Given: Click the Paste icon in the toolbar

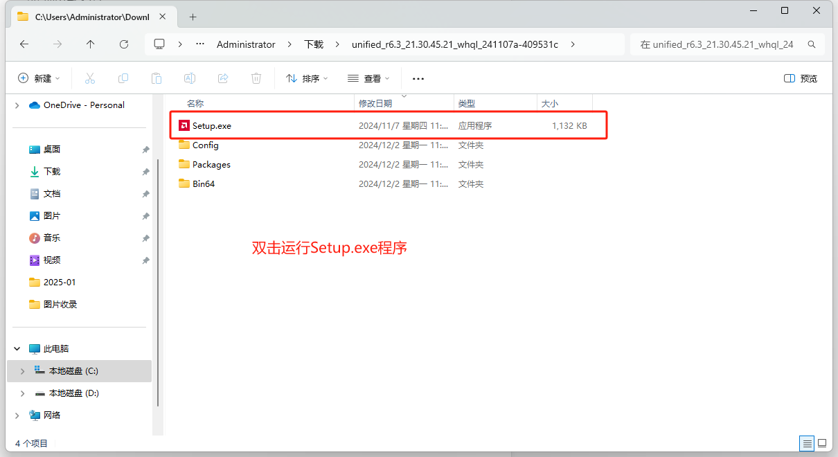Looking at the screenshot, I should tap(156, 78).
